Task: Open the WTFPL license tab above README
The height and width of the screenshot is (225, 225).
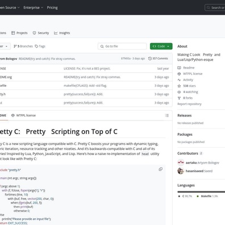Action: point(23,115)
